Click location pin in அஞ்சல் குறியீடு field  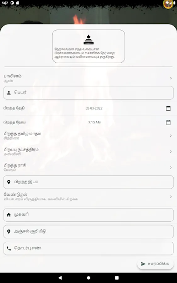point(9,231)
